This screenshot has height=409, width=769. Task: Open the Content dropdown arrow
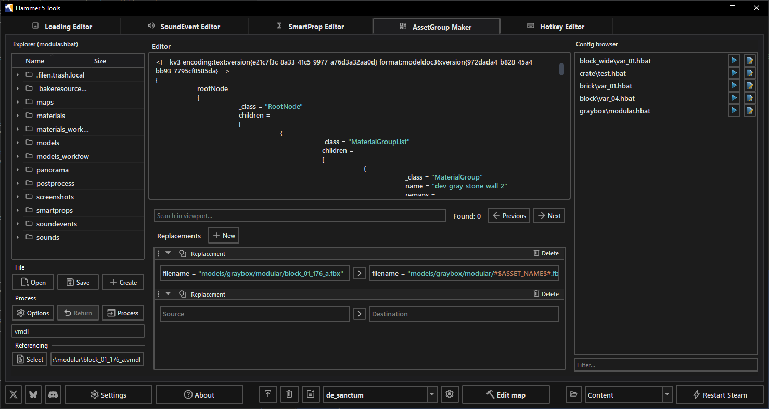pos(667,395)
